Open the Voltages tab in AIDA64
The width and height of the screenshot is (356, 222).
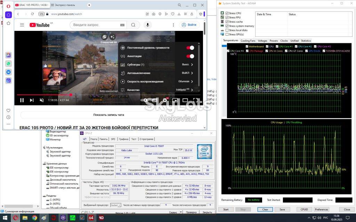click(x=262, y=41)
